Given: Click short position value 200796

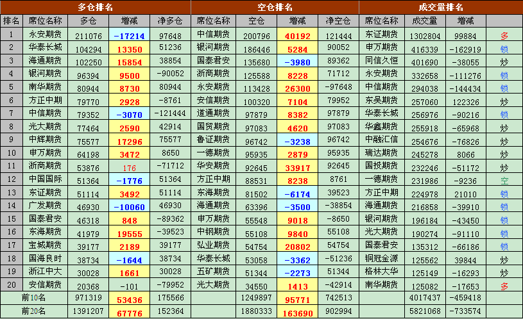Looking at the screenshot, I should pos(256,36).
